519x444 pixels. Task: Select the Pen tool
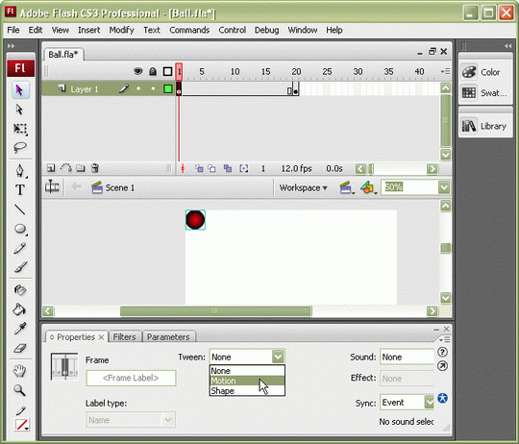click(20, 170)
